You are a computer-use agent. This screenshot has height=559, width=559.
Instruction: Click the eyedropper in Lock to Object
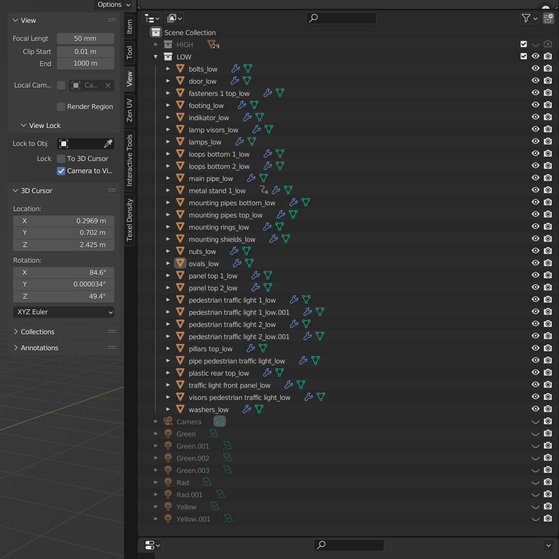[108, 144]
